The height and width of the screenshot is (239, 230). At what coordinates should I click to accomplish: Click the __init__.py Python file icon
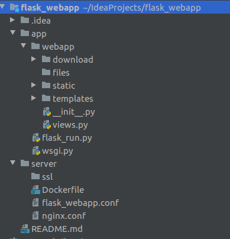pyautogui.click(x=47, y=112)
